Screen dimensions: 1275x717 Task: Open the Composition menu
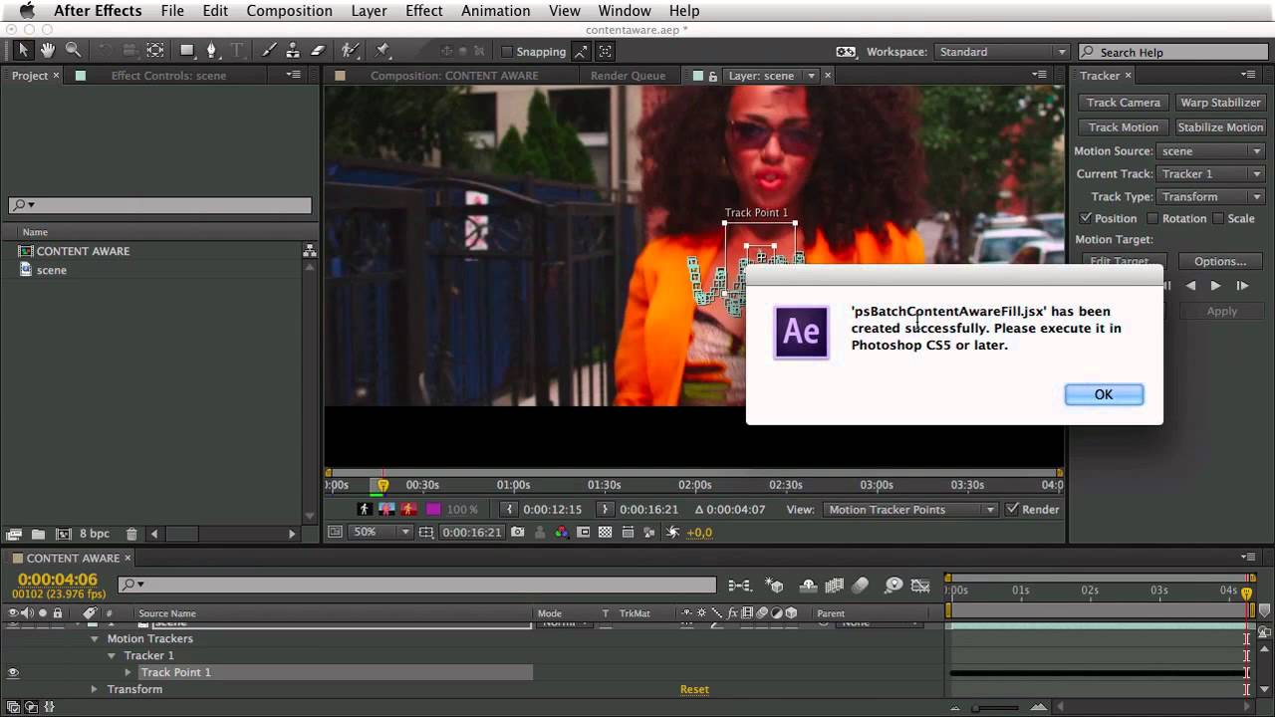pos(289,11)
